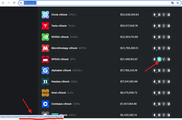Image resolution: width=182 pixels, height=120 pixels.
Task: Open the round globe chain icon for Circle xStock
Action: click(168, 15)
